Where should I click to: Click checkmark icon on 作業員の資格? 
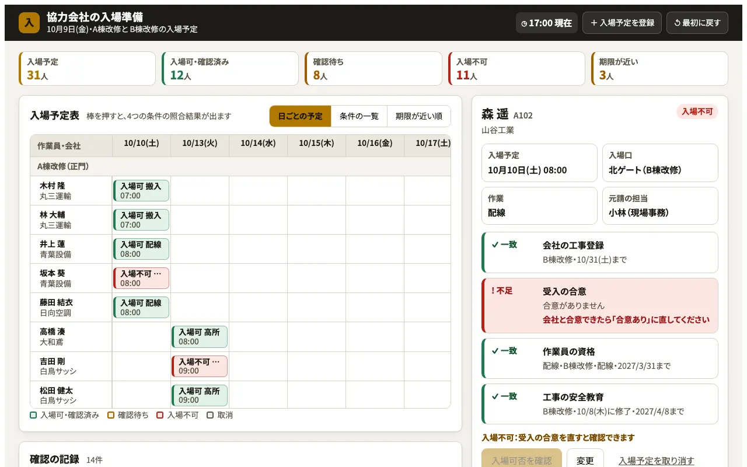tap(495, 351)
